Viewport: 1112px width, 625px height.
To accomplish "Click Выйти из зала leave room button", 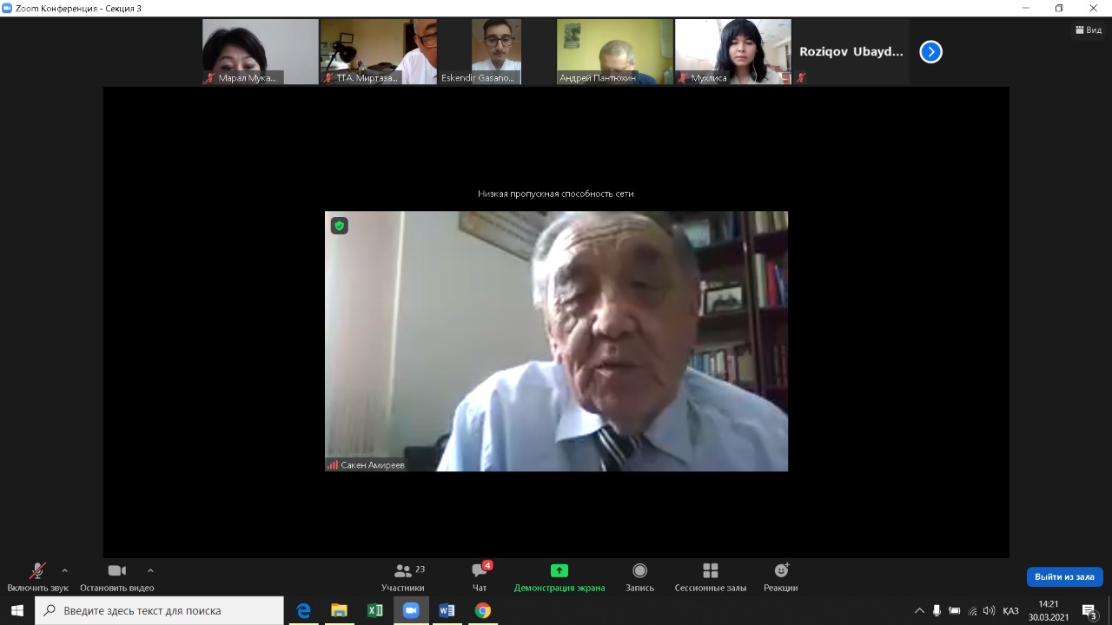I will [x=1064, y=576].
